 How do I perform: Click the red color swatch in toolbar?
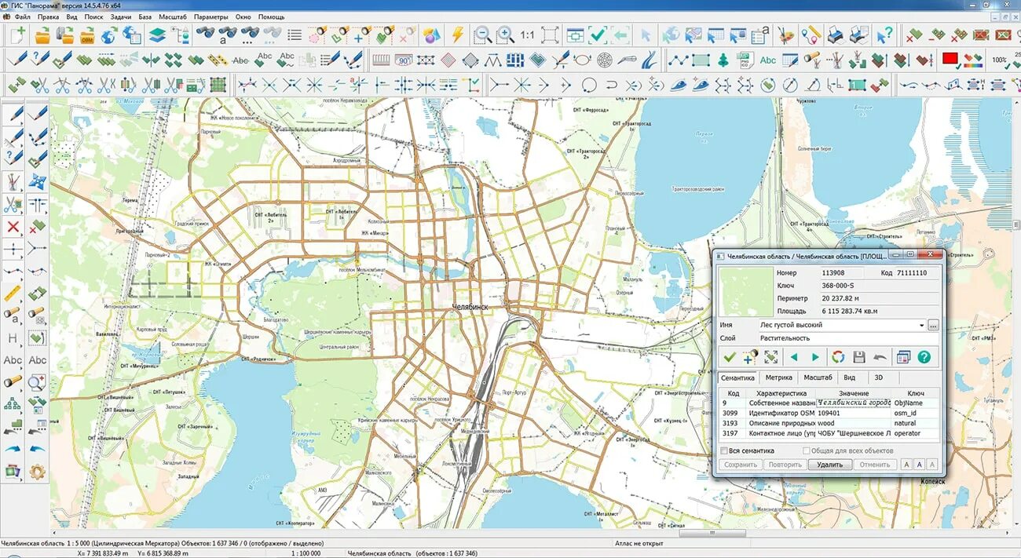(950, 59)
